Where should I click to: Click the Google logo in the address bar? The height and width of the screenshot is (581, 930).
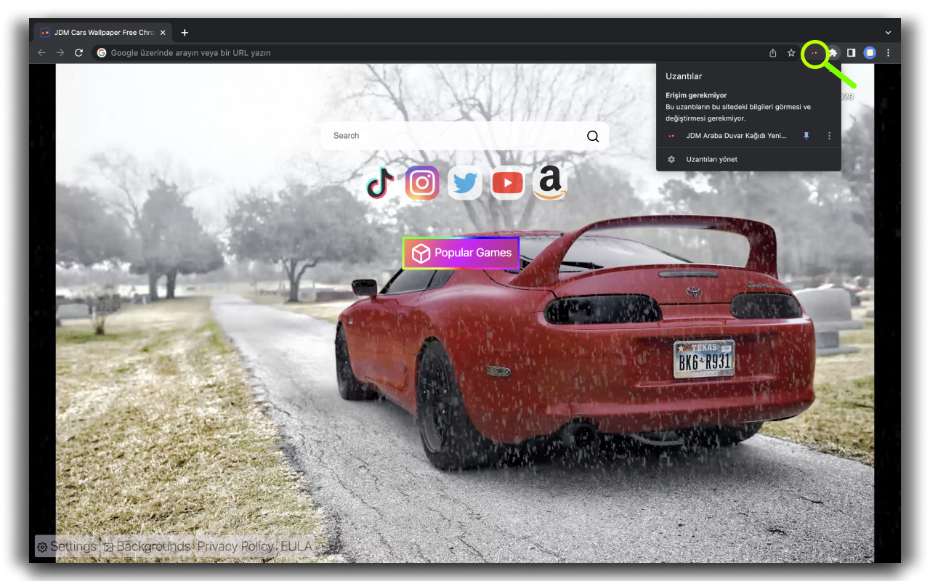[x=102, y=53]
